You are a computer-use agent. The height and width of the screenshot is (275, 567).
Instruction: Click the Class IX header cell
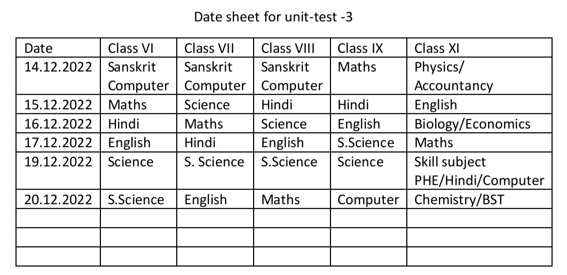pos(368,47)
